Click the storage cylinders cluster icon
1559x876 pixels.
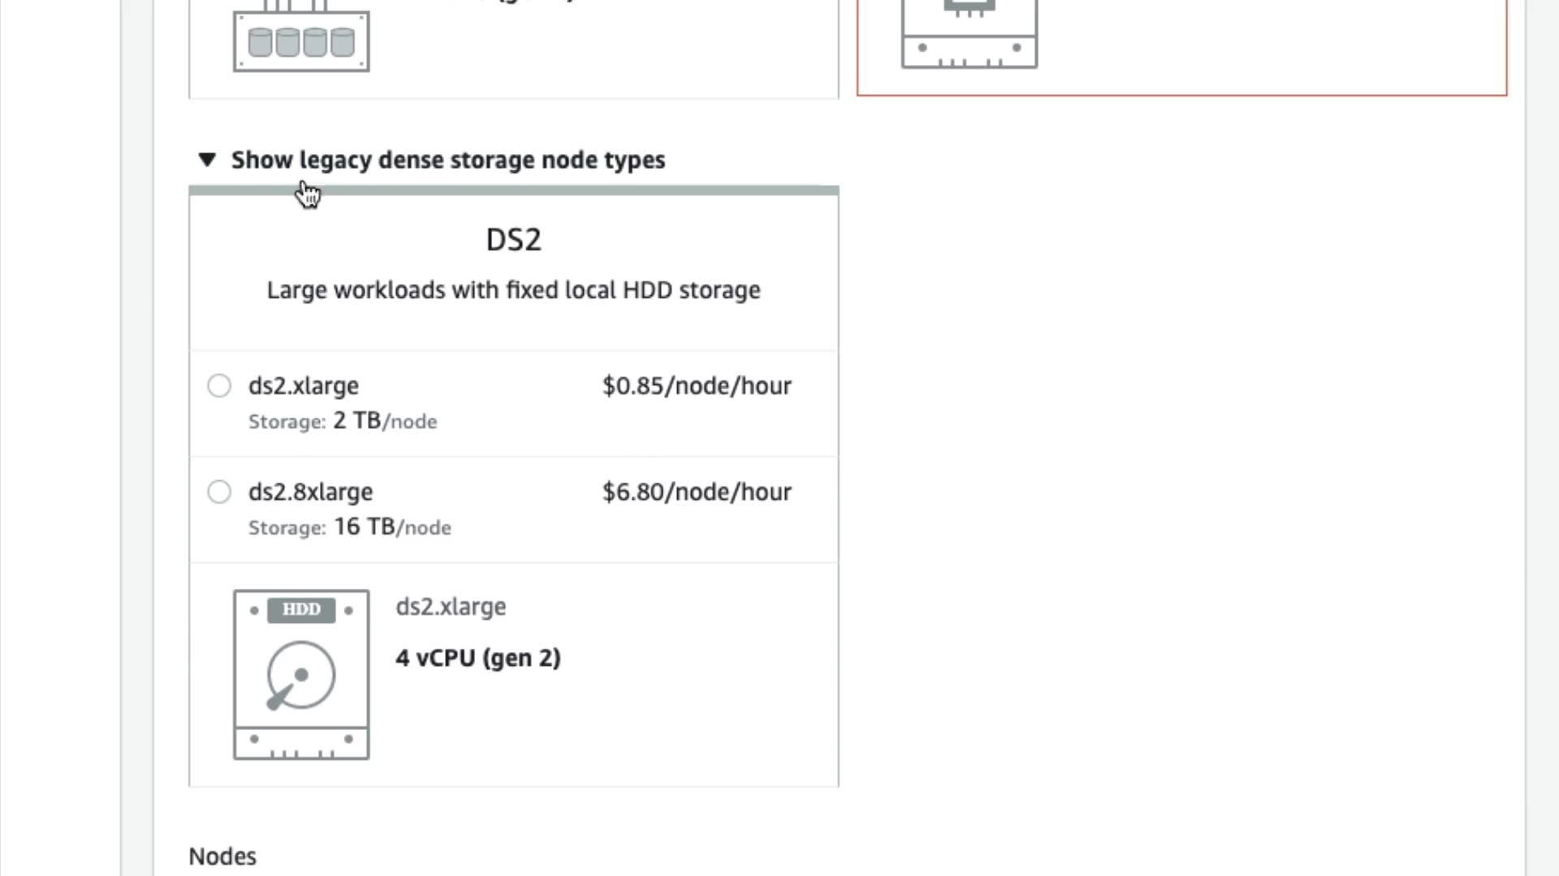coord(301,41)
